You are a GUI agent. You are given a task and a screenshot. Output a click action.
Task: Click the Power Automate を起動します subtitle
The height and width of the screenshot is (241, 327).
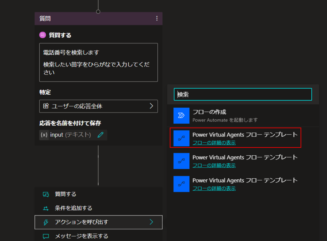tap(225, 120)
